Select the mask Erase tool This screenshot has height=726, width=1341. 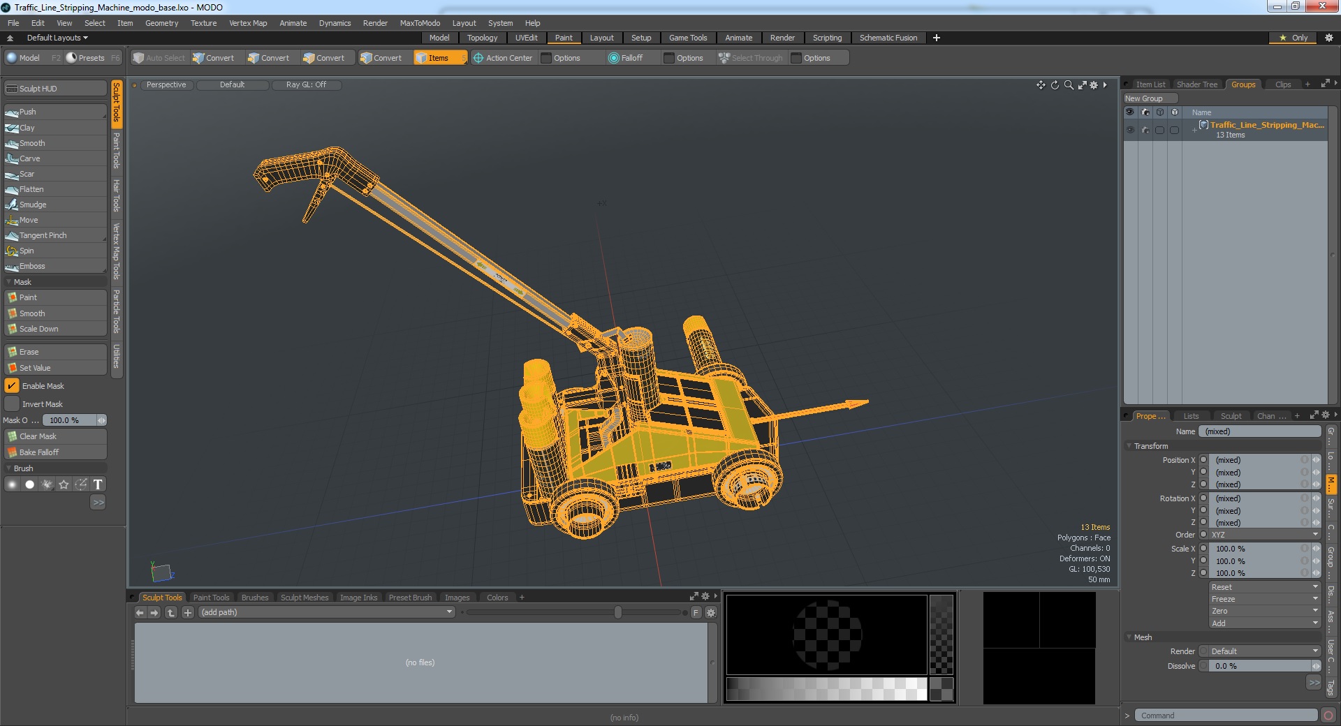click(55, 352)
